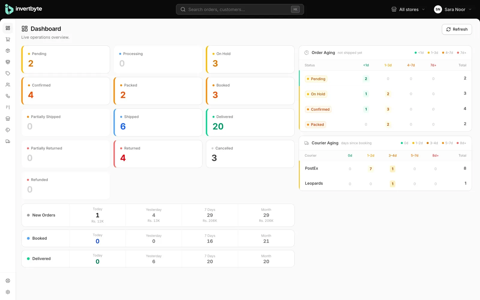The image size is (480, 300).
Task: Open the Cancelled orders card
Action: click(250, 154)
